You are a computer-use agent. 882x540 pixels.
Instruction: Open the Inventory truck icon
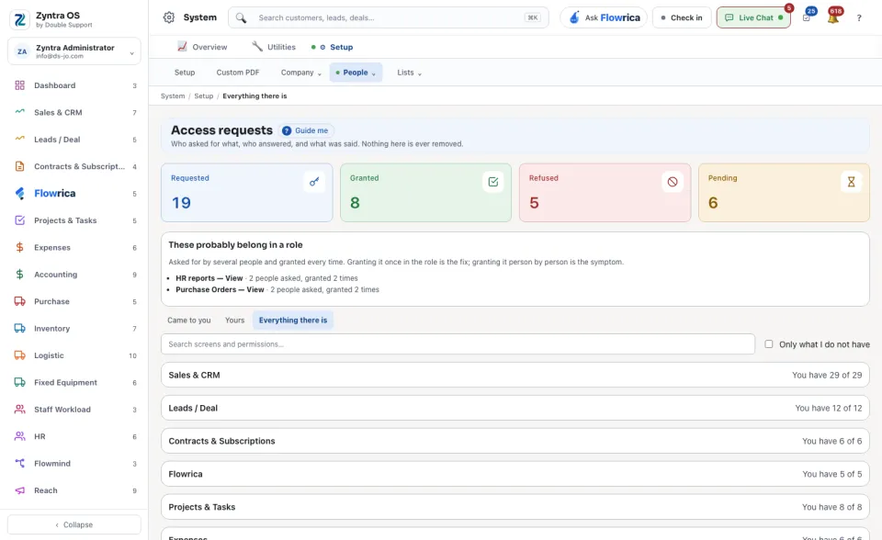pos(19,328)
